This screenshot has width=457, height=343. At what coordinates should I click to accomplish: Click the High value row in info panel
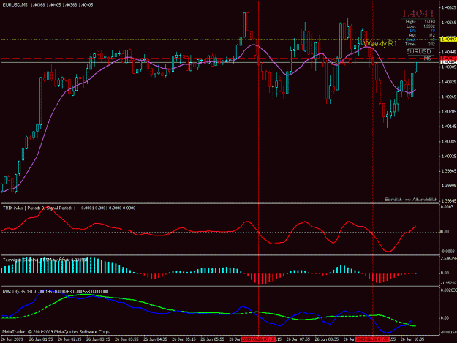coord(420,22)
